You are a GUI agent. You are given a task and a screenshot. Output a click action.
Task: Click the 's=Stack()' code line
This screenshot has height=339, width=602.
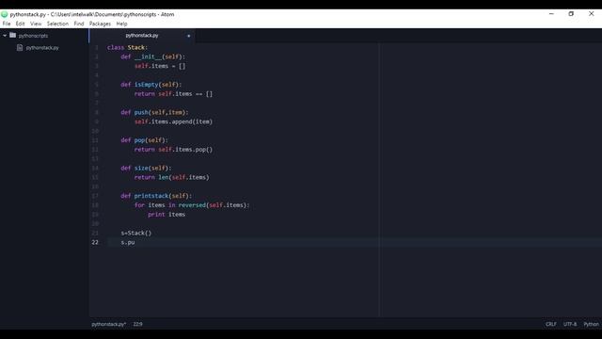(x=135, y=233)
